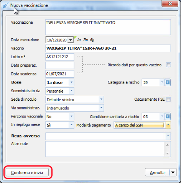
Task: Open Condizione sanitaria a rischio info icon
Action: (x=168, y=116)
